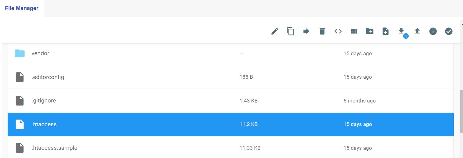463x158 pixels.
Task: Click the highlighted .htaccess file name
Action: [44, 124]
